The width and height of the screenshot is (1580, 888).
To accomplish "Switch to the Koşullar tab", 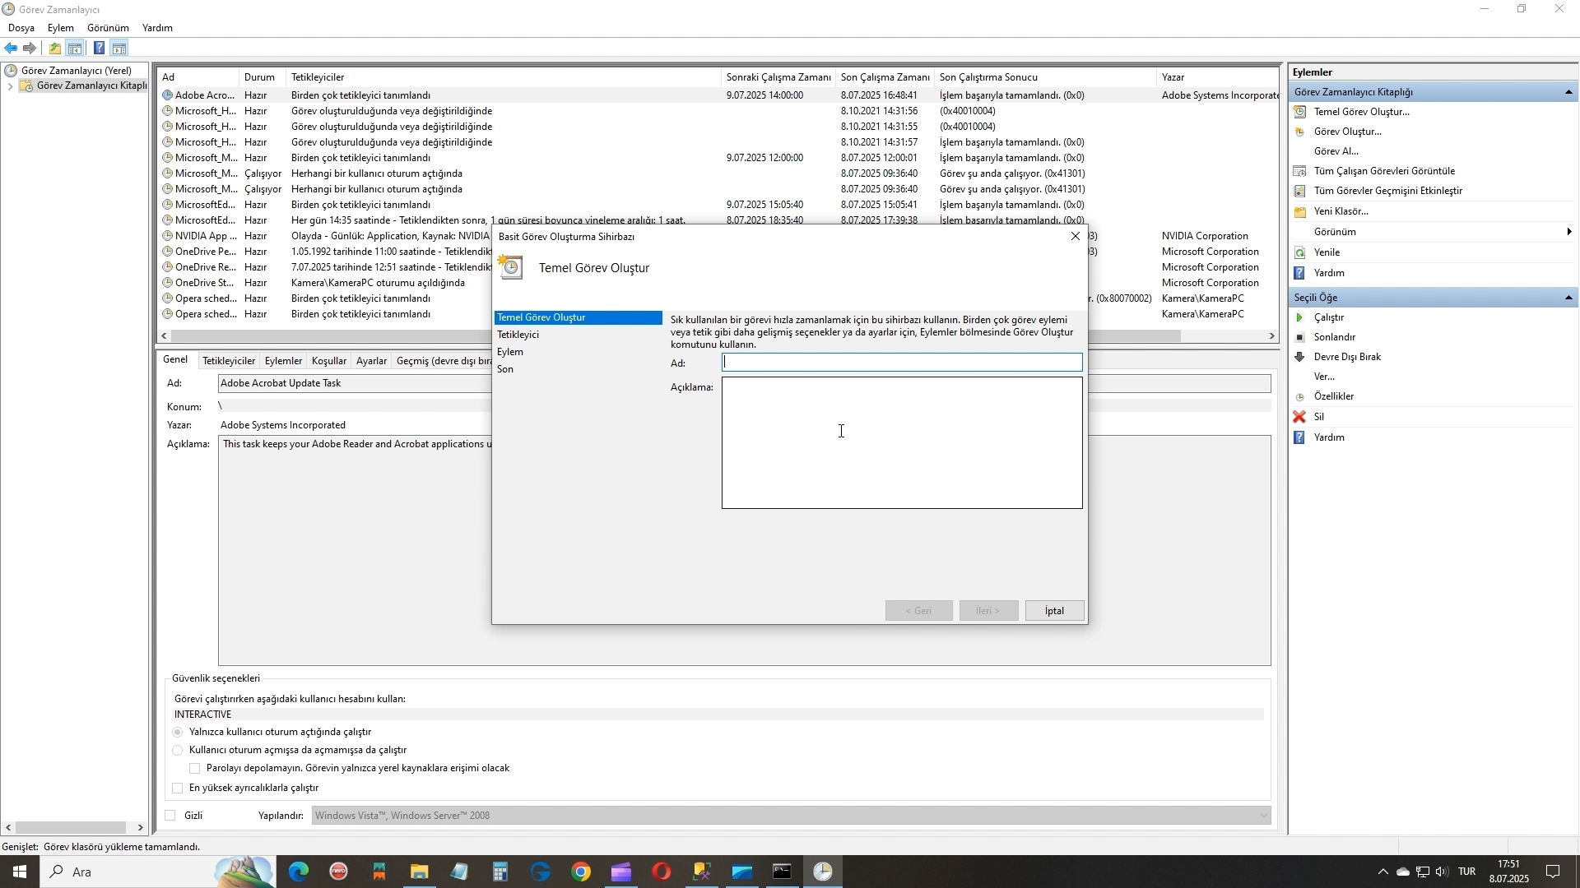I will (x=329, y=361).
